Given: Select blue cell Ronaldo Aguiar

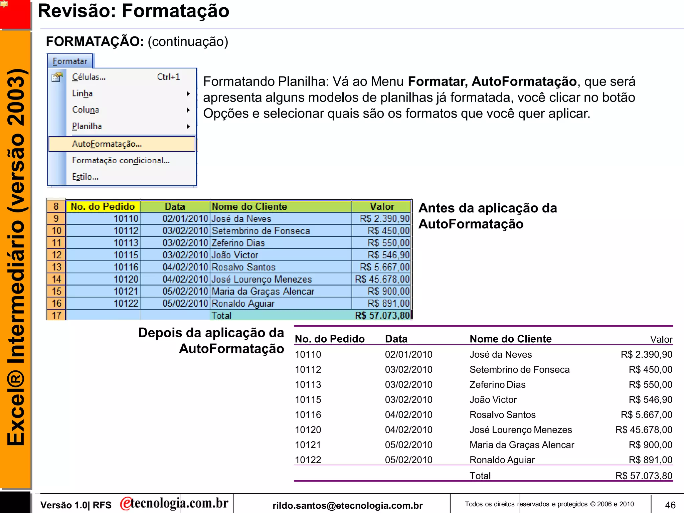Looking at the screenshot, I should pyautogui.click(x=281, y=303).
